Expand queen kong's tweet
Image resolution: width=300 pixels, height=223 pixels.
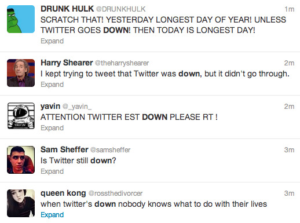point(52,215)
